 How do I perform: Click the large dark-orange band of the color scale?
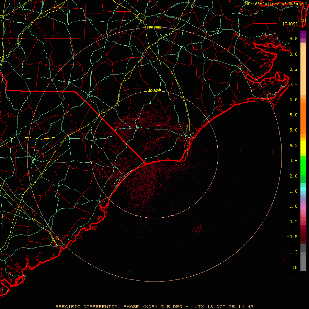pyautogui.click(x=303, y=119)
